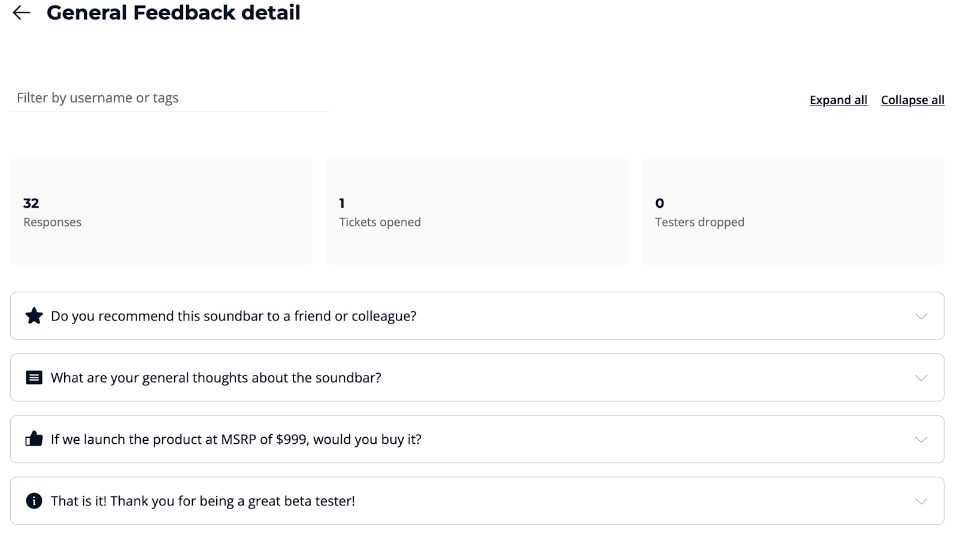The image size is (958, 539).
Task: Open the Tickets opened stat card
Action: tap(477, 211)
